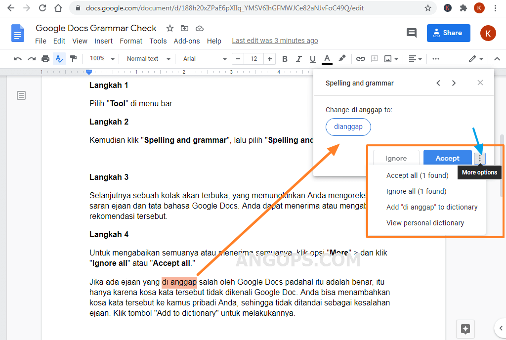Open the View menu

(80, 41)
